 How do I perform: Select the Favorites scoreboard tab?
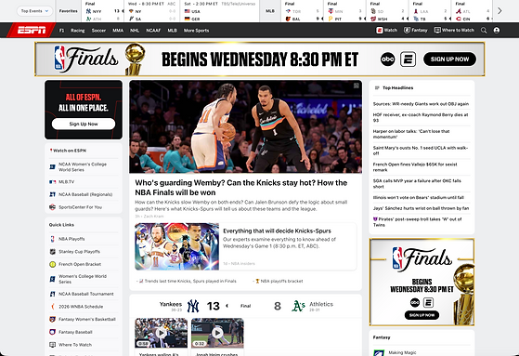(x=68, y=11)
